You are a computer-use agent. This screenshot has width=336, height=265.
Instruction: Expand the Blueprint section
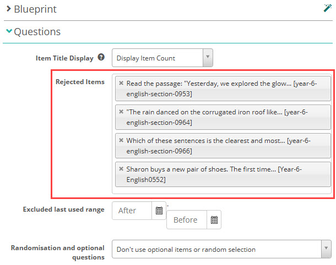point(32,9)
